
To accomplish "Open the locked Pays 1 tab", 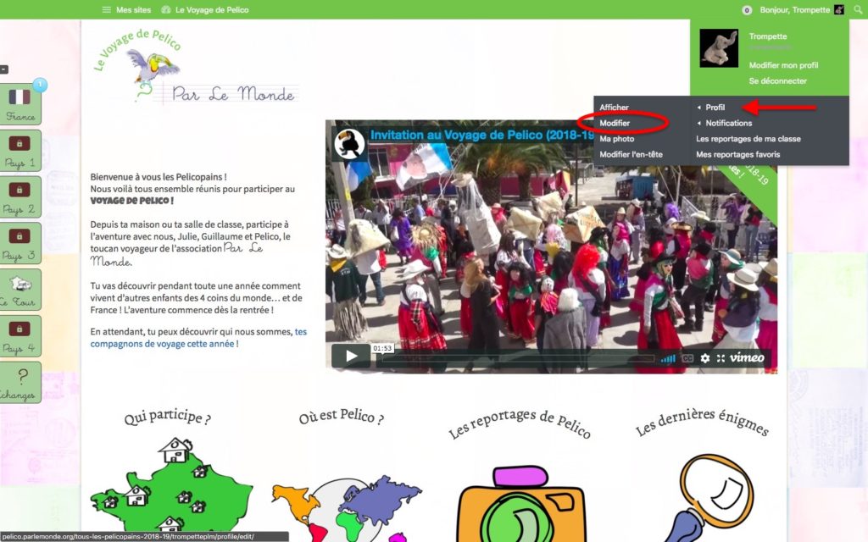I will pyautogui.click(x=20, y=151).
